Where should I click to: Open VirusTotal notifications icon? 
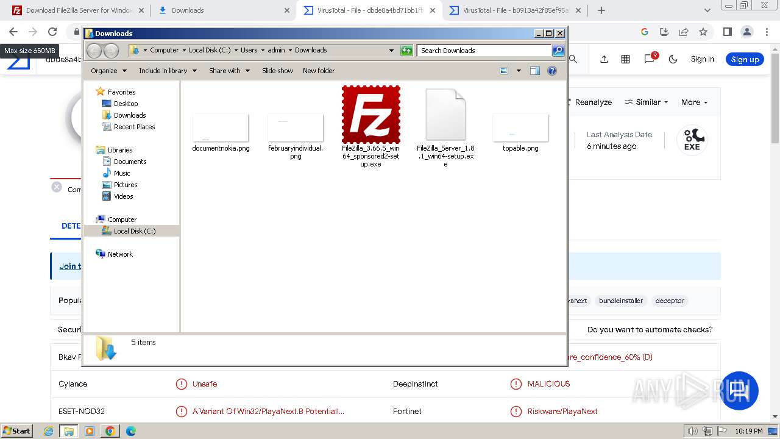[650, 59]
